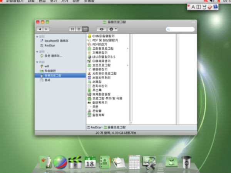Click the open-book icon in the floating palette
This screenshot has height=173, width=231.
[x=199, y=7]
